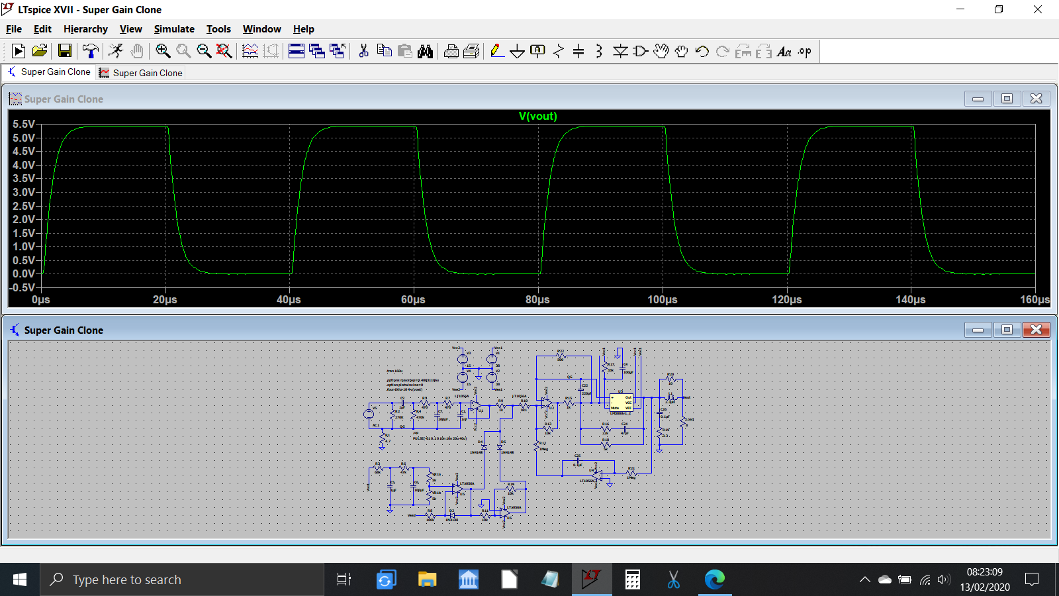Viewport: 1059px width, 596px height.
Task: Switch to the waveform Super Gain Clone tab
Action: 141,73
